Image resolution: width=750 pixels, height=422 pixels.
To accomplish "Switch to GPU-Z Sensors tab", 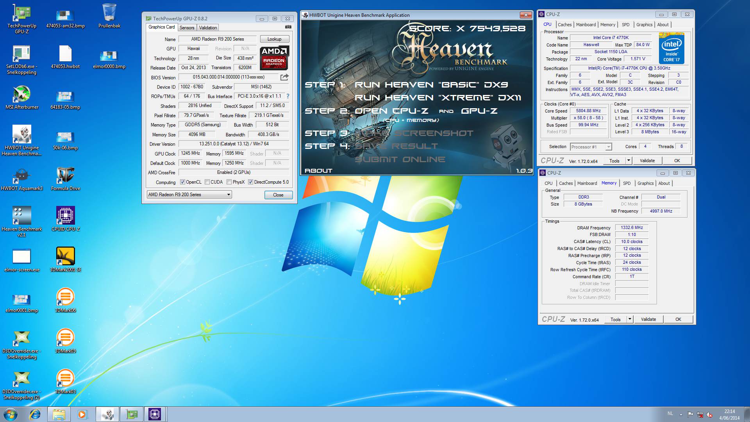I will (x=187, y=28).
